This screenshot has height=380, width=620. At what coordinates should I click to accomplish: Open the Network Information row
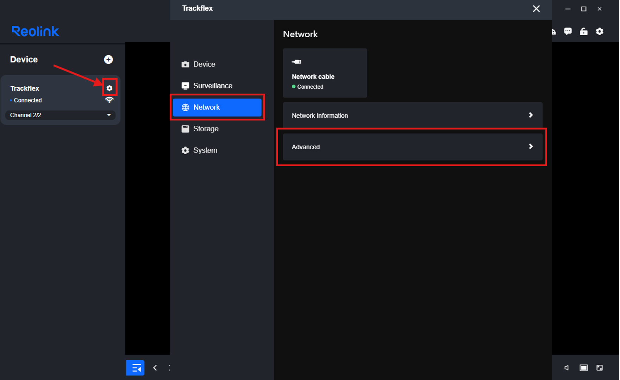click(x=413, y=116)
